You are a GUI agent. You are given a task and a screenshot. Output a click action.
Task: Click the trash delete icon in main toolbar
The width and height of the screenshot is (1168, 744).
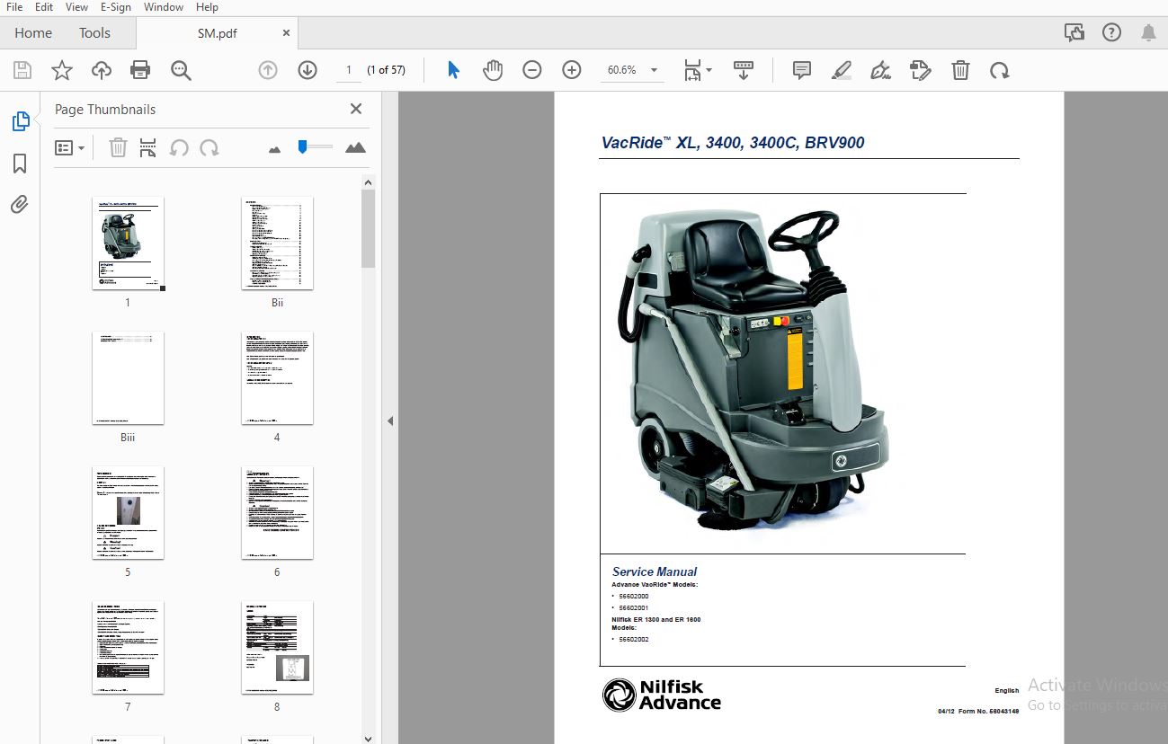click(961, 70)
